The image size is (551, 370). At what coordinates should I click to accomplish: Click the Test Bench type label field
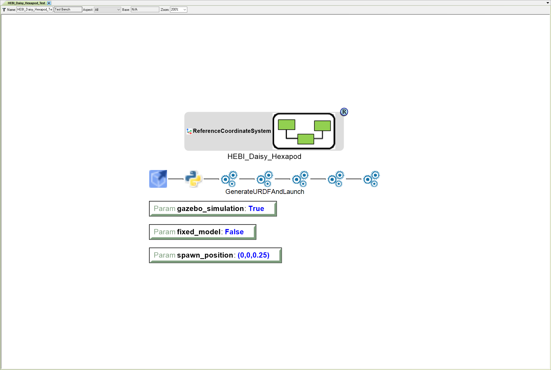68,9
